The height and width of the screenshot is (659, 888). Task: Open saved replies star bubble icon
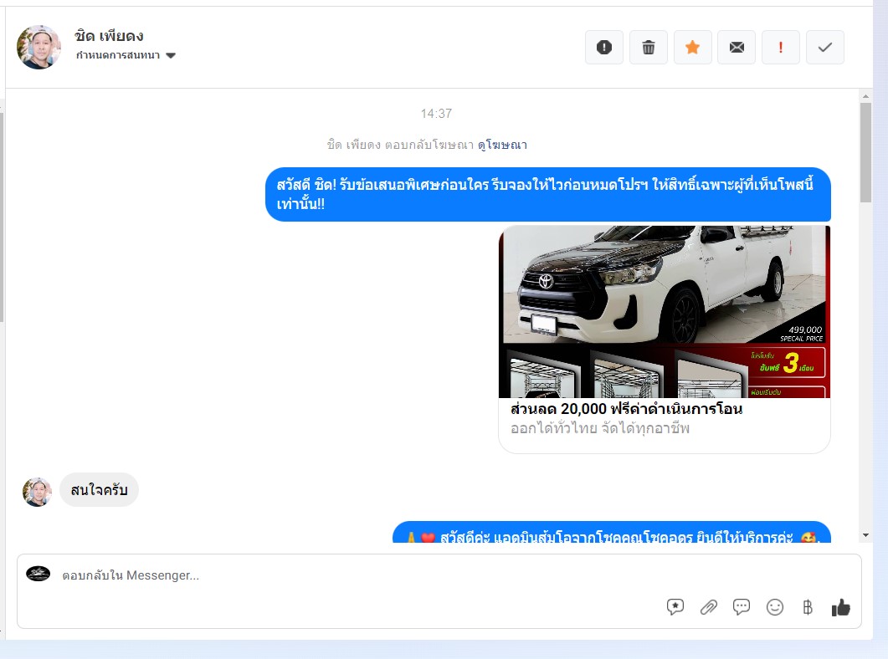click(x=675, y=607)
